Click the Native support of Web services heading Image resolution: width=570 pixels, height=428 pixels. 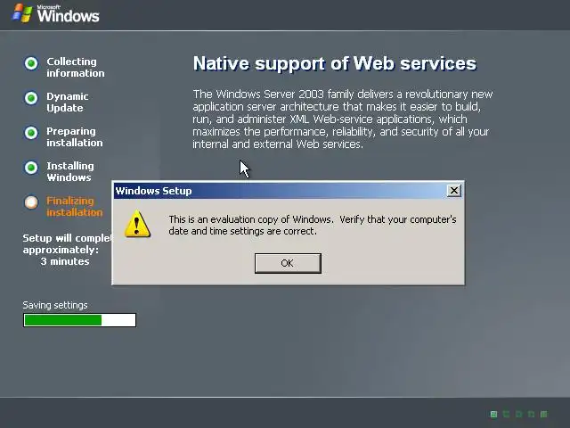(x=335, y=63)
